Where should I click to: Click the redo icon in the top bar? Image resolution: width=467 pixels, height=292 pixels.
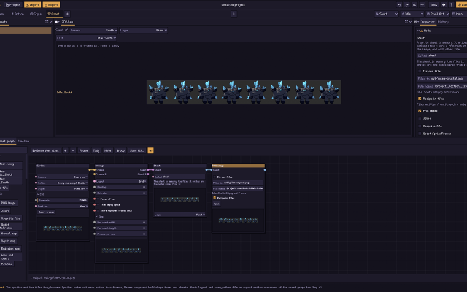[x=407, y=5]
